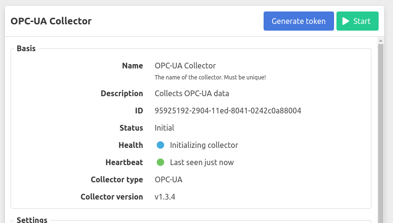Select the collector ID value 95925192-2904-11ed-8041-0242c0a88004

tap(228, 111)
